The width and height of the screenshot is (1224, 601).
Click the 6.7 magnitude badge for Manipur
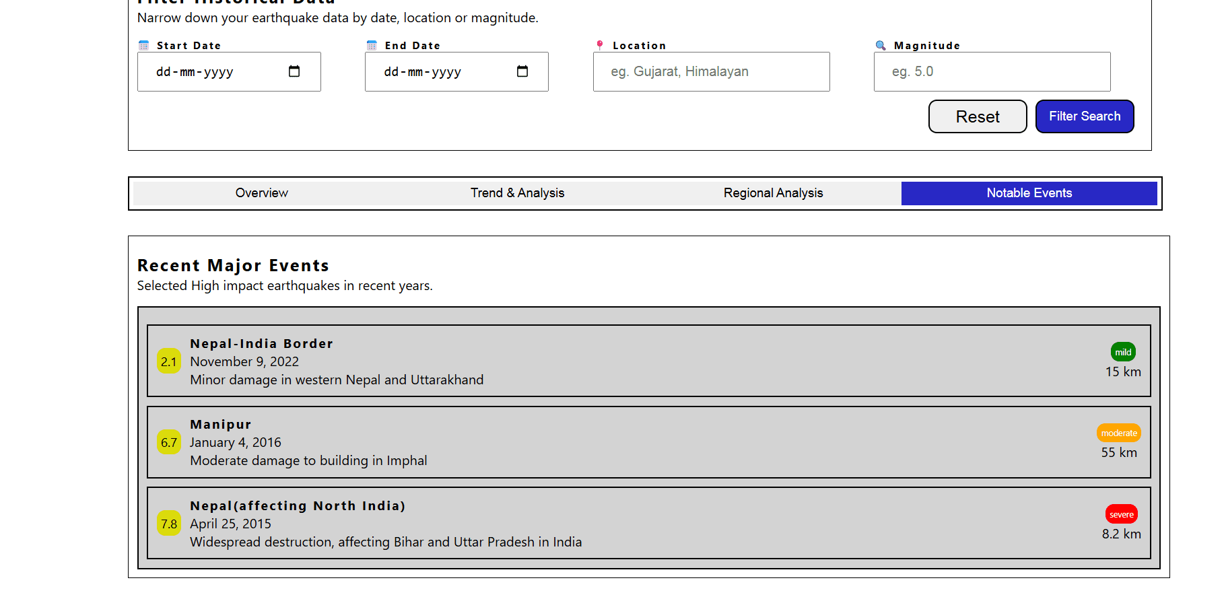[x=169, y=442]
